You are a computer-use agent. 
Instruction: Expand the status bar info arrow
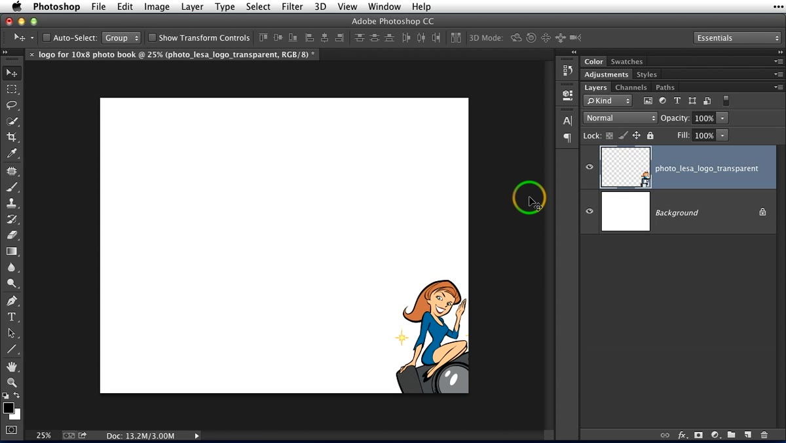(196, 436)
